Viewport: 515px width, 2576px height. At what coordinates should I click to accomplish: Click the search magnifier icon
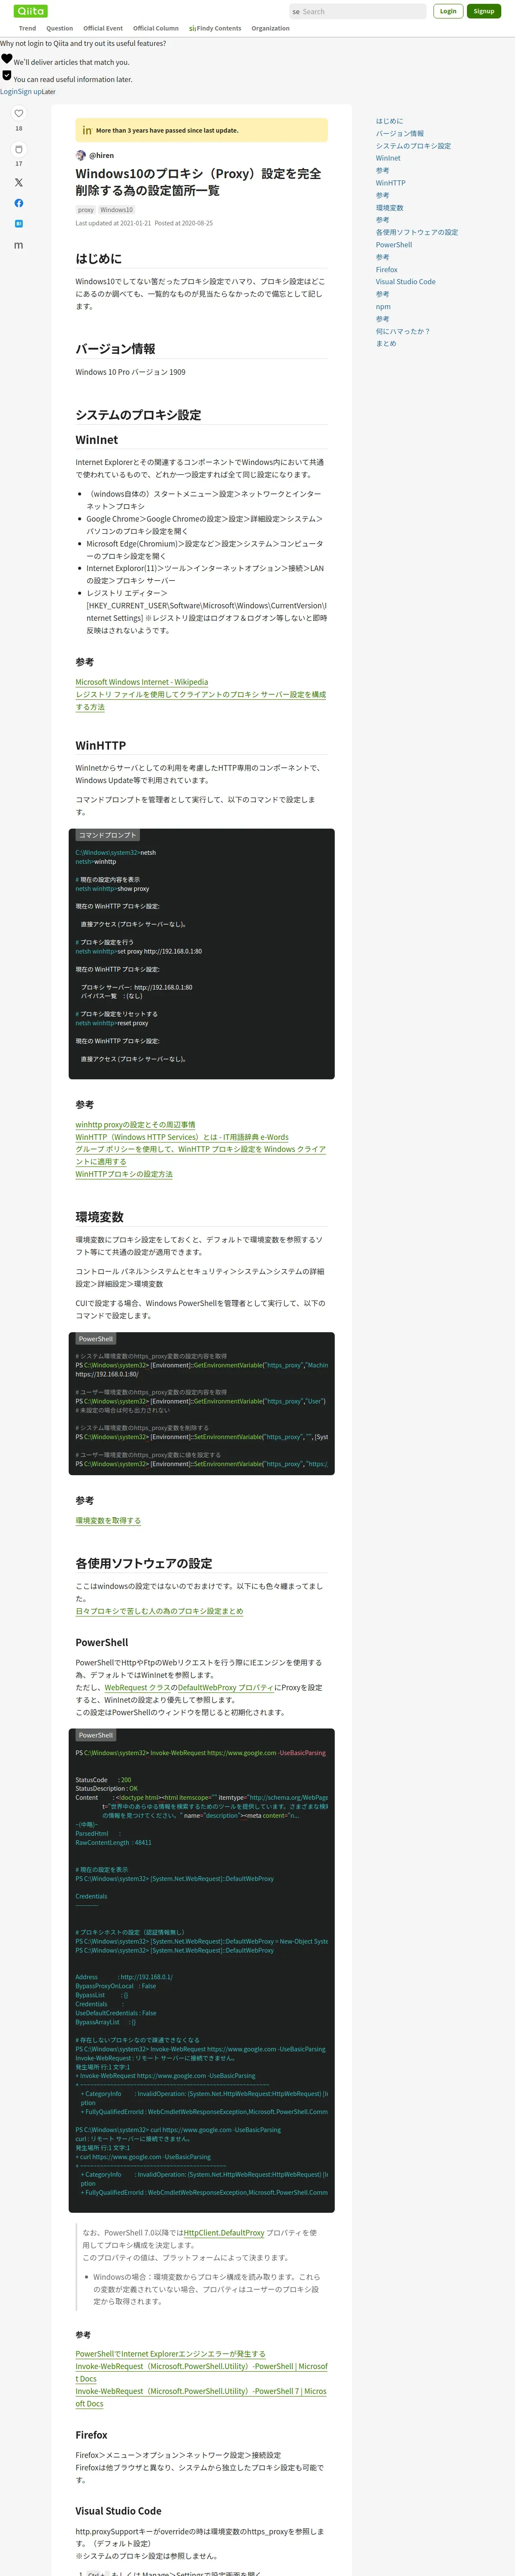[296, 12]
